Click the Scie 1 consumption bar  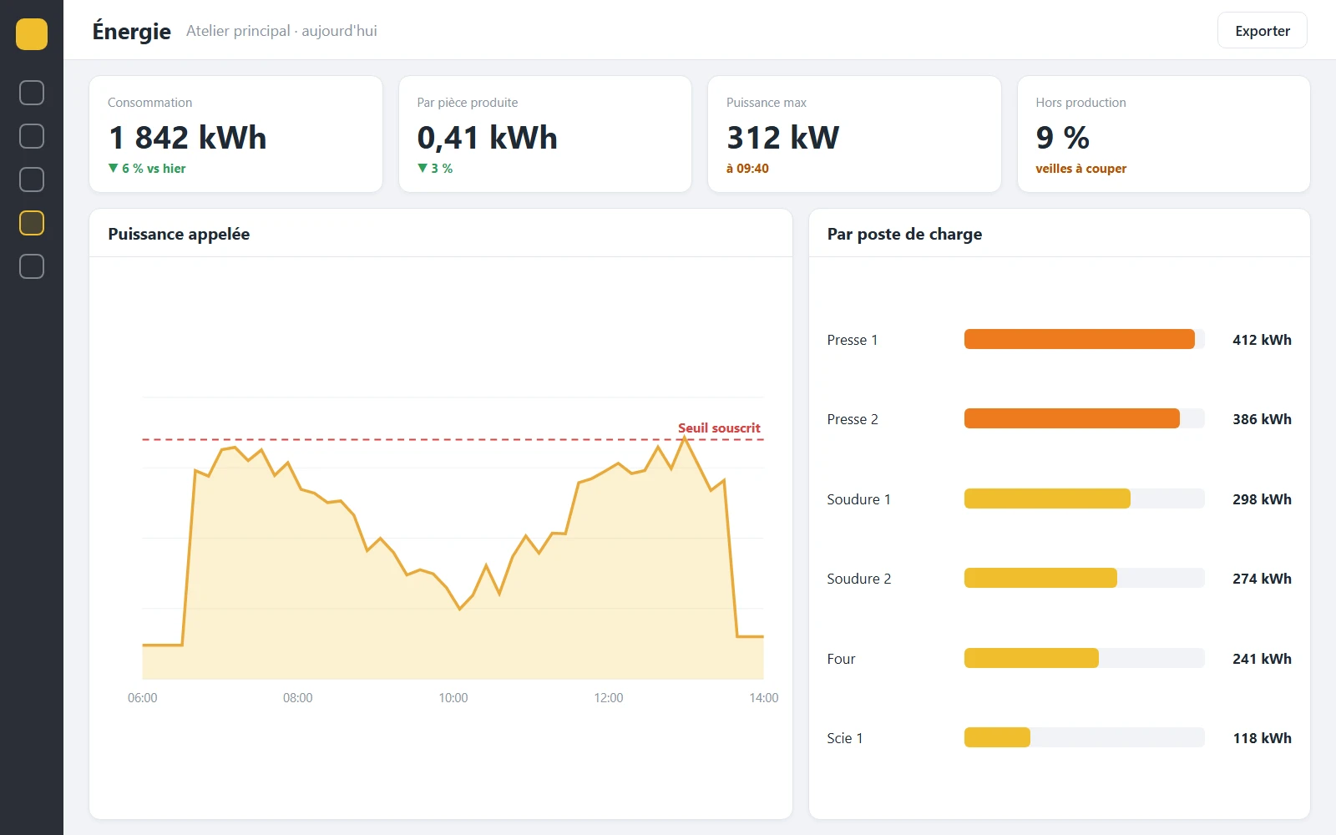click(1084, 737)
